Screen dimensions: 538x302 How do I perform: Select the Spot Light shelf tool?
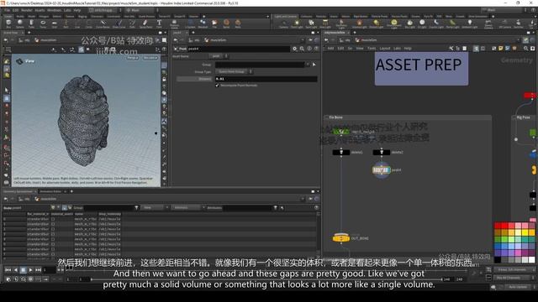[311, 23]
